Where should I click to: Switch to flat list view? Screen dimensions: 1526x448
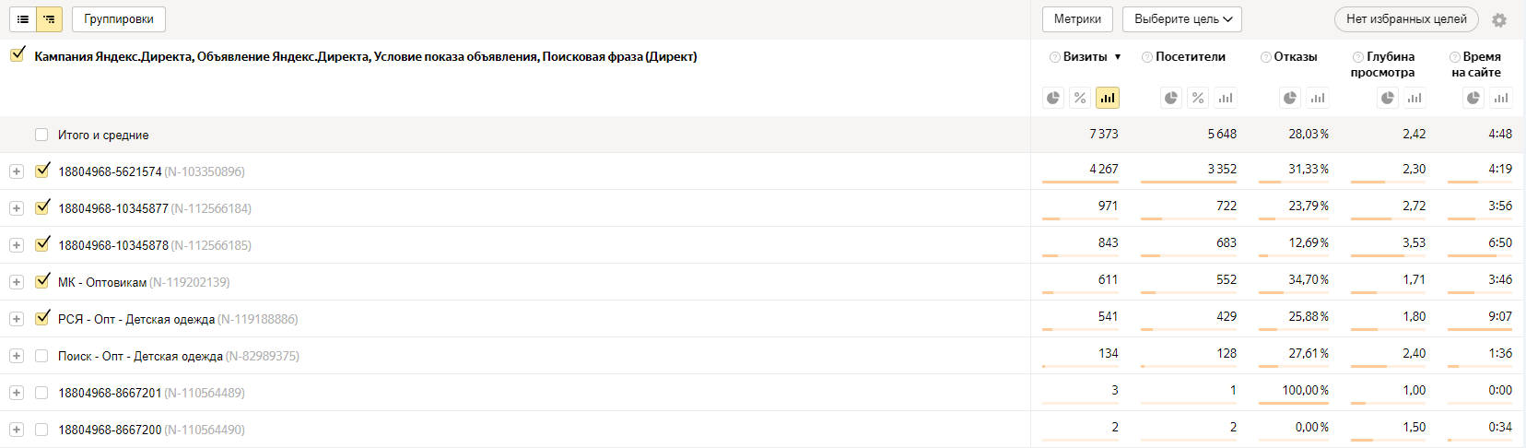pos(23,19)
